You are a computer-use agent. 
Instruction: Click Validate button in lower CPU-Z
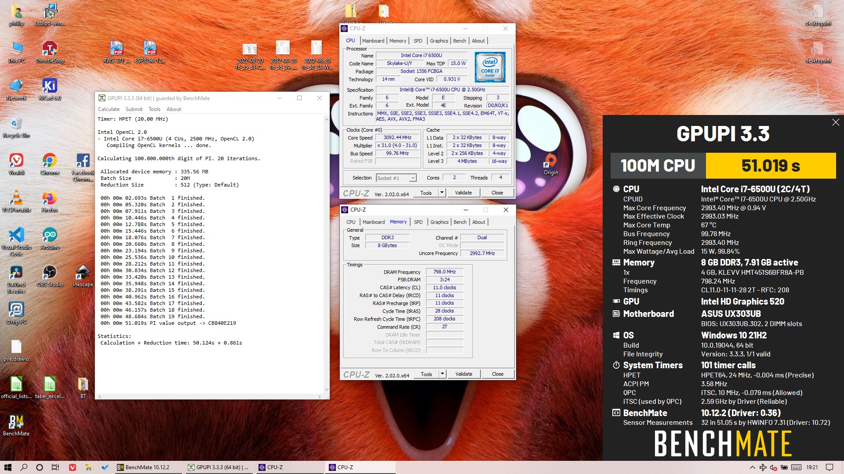click(x=464, y=374)
